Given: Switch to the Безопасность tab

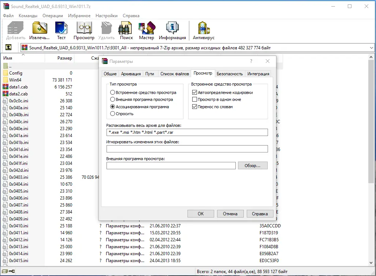Looking at the screenshot, I should pos(230,74).
